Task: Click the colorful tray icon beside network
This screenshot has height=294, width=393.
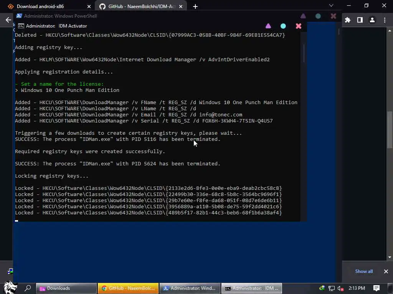Action: [322, 288]
